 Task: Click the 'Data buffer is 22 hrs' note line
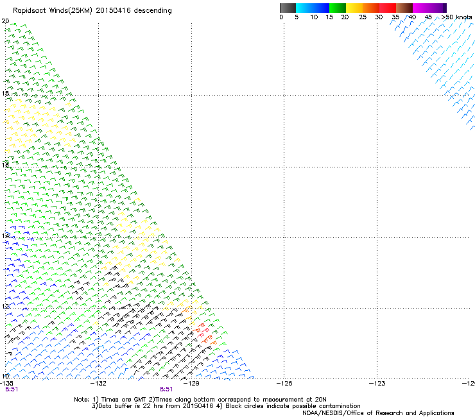(x=226, y=406)
